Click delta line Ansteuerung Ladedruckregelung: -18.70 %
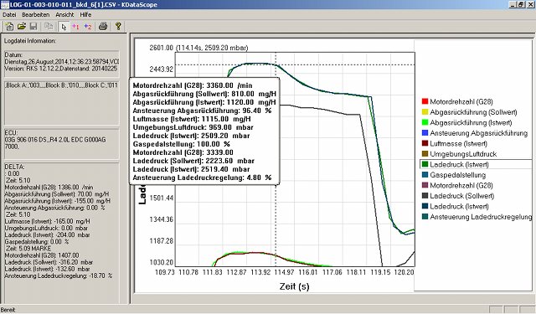The image size is (536, 314). coord(59,275)
